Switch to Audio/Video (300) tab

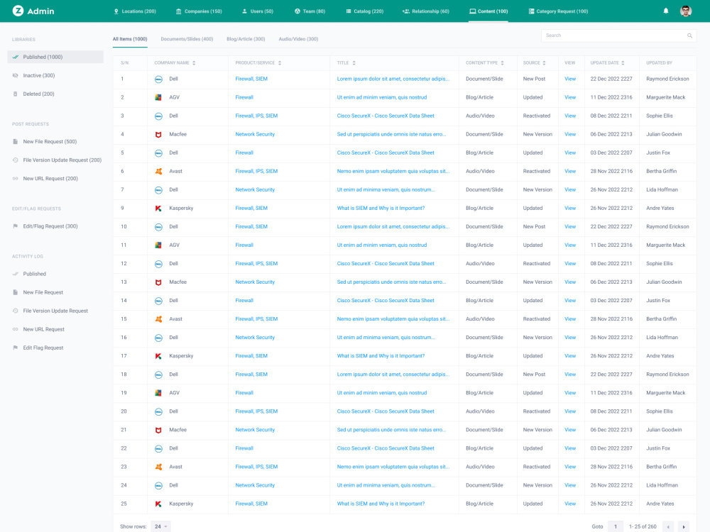point(298,39)
